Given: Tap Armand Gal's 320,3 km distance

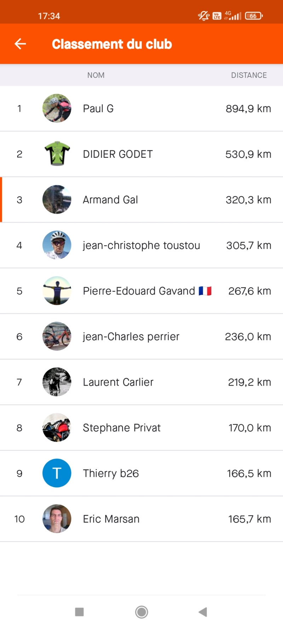Looking at the screenshot, I should pos(248,200).
